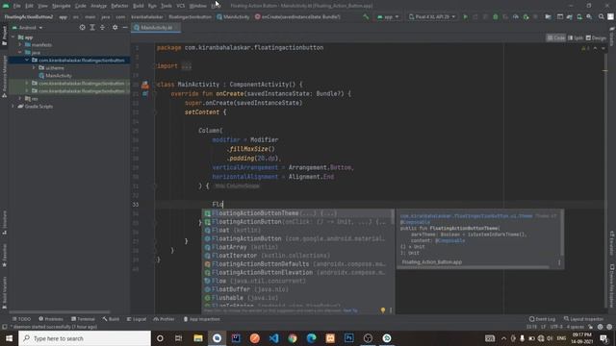Collapse the java folder node
The image size is (616, 346).
point(20,52)
